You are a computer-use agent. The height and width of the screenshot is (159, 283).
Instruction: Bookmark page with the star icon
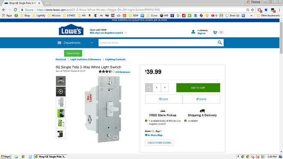[253, 10]
